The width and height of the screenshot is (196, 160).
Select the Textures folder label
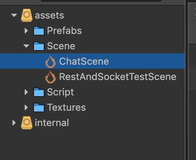coord(66,107)
